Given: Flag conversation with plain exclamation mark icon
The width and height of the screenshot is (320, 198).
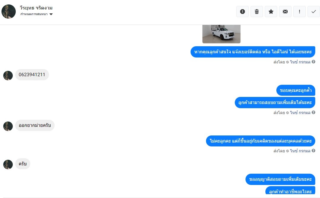Looking at the screenshot, I should [x=300, y=12].
